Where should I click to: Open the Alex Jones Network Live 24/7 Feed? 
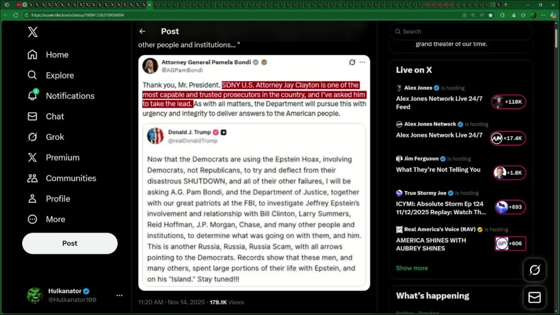click(439, 103)
